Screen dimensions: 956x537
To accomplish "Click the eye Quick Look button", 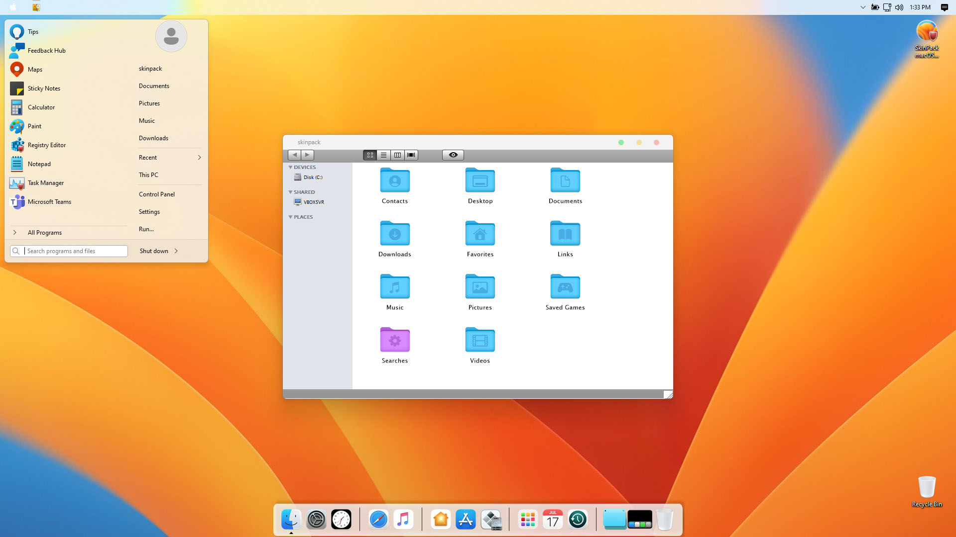I will 453,155.
